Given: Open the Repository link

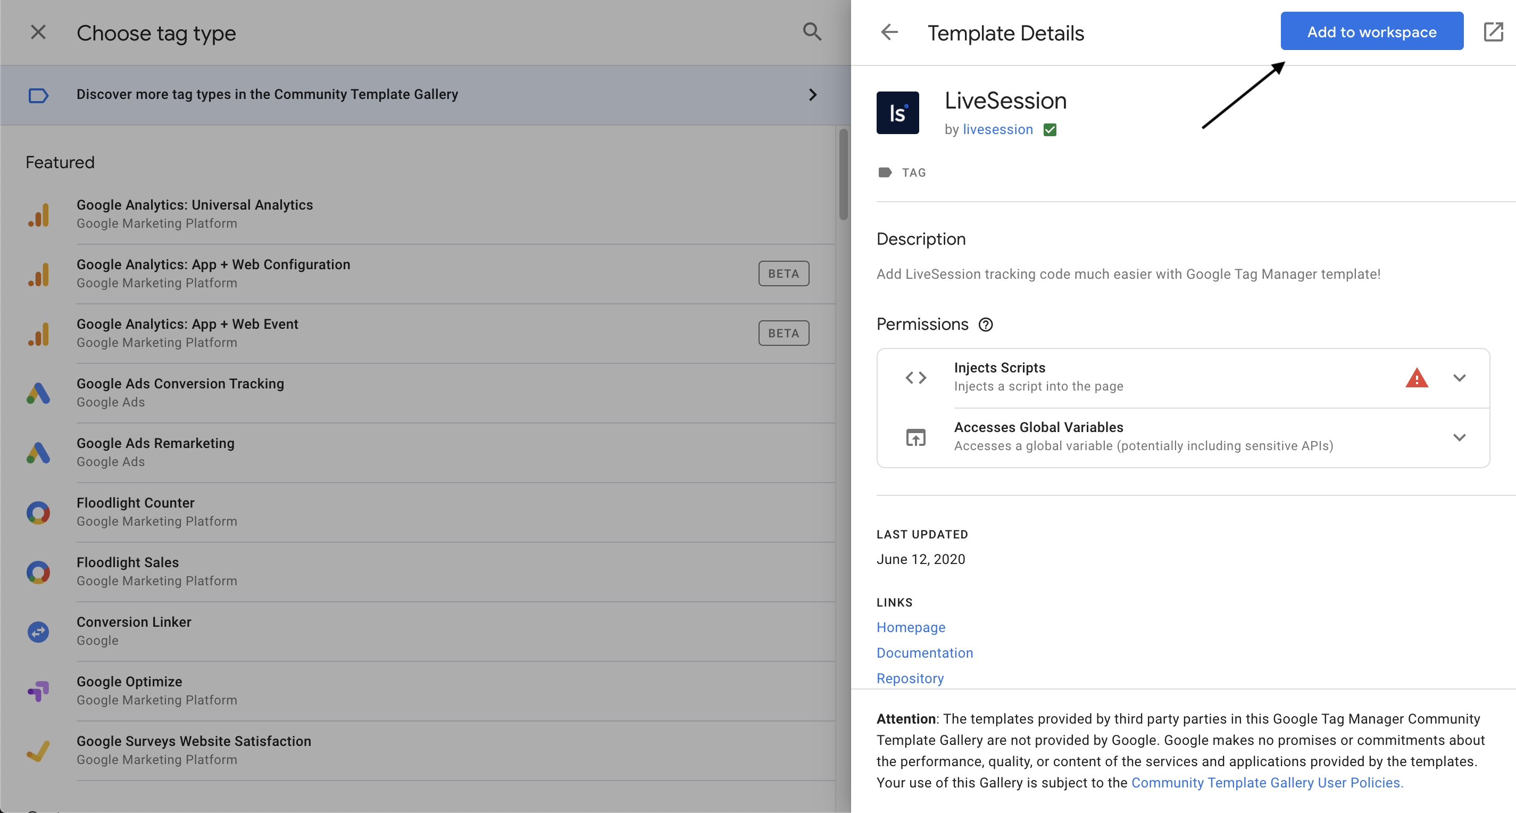Looking at the screenshot, I should point(910,678).
